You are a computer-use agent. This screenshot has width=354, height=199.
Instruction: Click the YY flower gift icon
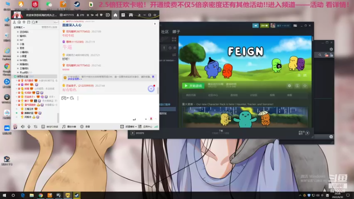coord(151,119)
